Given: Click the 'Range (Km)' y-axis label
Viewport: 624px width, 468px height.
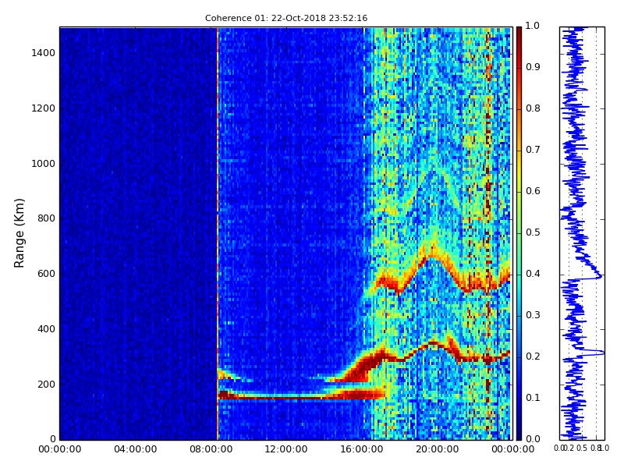Looking at the screenshot, I should [19, 233].
